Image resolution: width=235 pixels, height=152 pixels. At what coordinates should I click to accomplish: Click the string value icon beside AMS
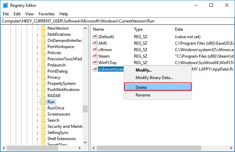(95, 43)
